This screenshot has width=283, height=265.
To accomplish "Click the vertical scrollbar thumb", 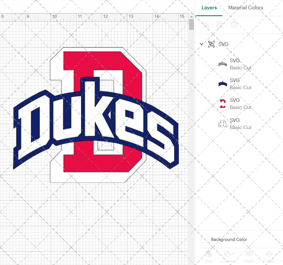I will [191, 24].
